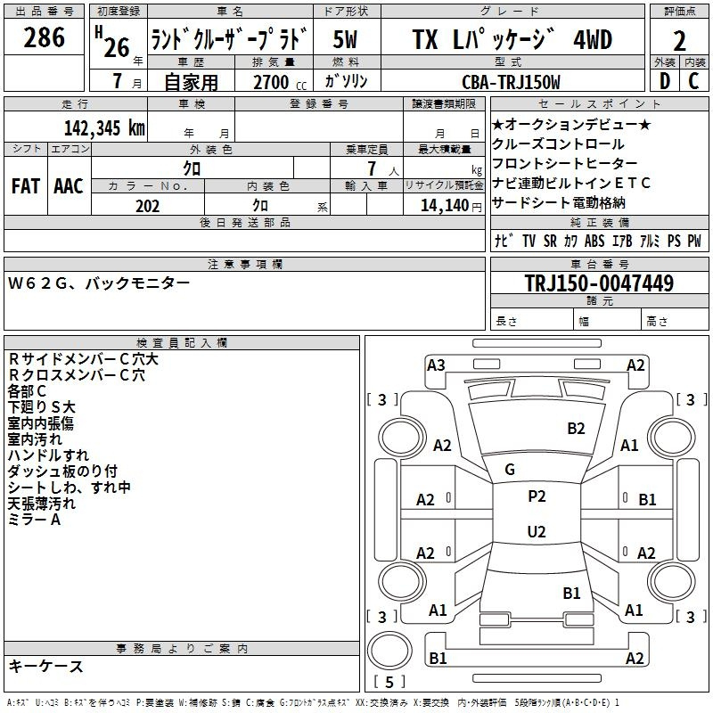Click the spare tire circle labeled [5]
Viewport: 713px width, 713px height.
[389, 651]
